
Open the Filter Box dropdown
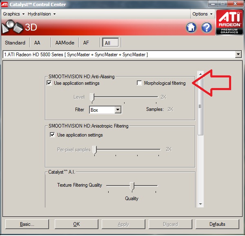118,110
